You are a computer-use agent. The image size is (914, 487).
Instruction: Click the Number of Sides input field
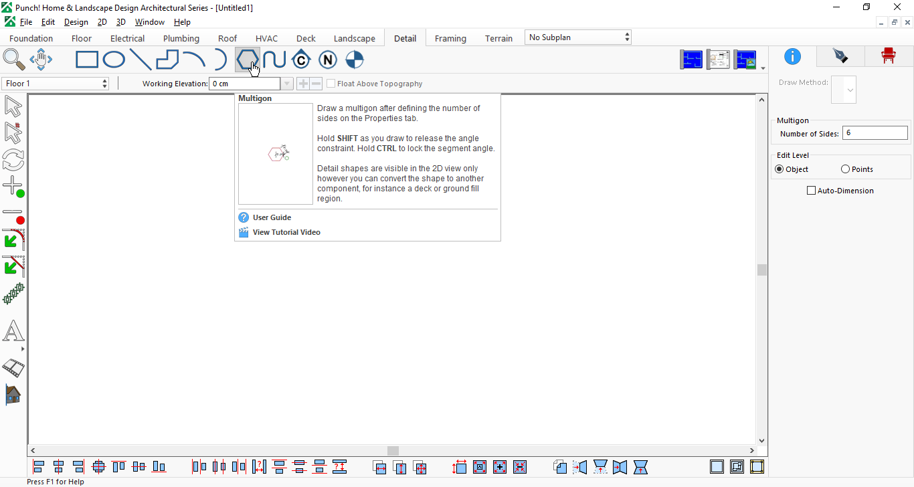[x=875, y=133]
